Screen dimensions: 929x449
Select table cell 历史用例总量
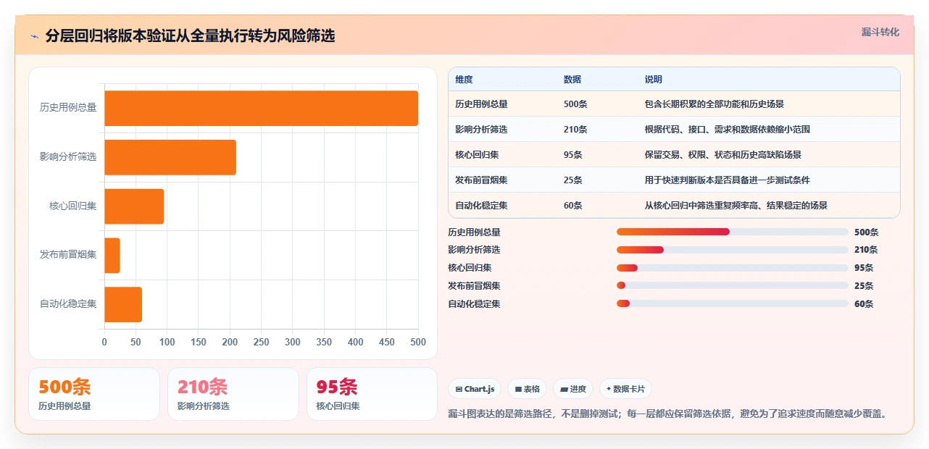point(481,104)
